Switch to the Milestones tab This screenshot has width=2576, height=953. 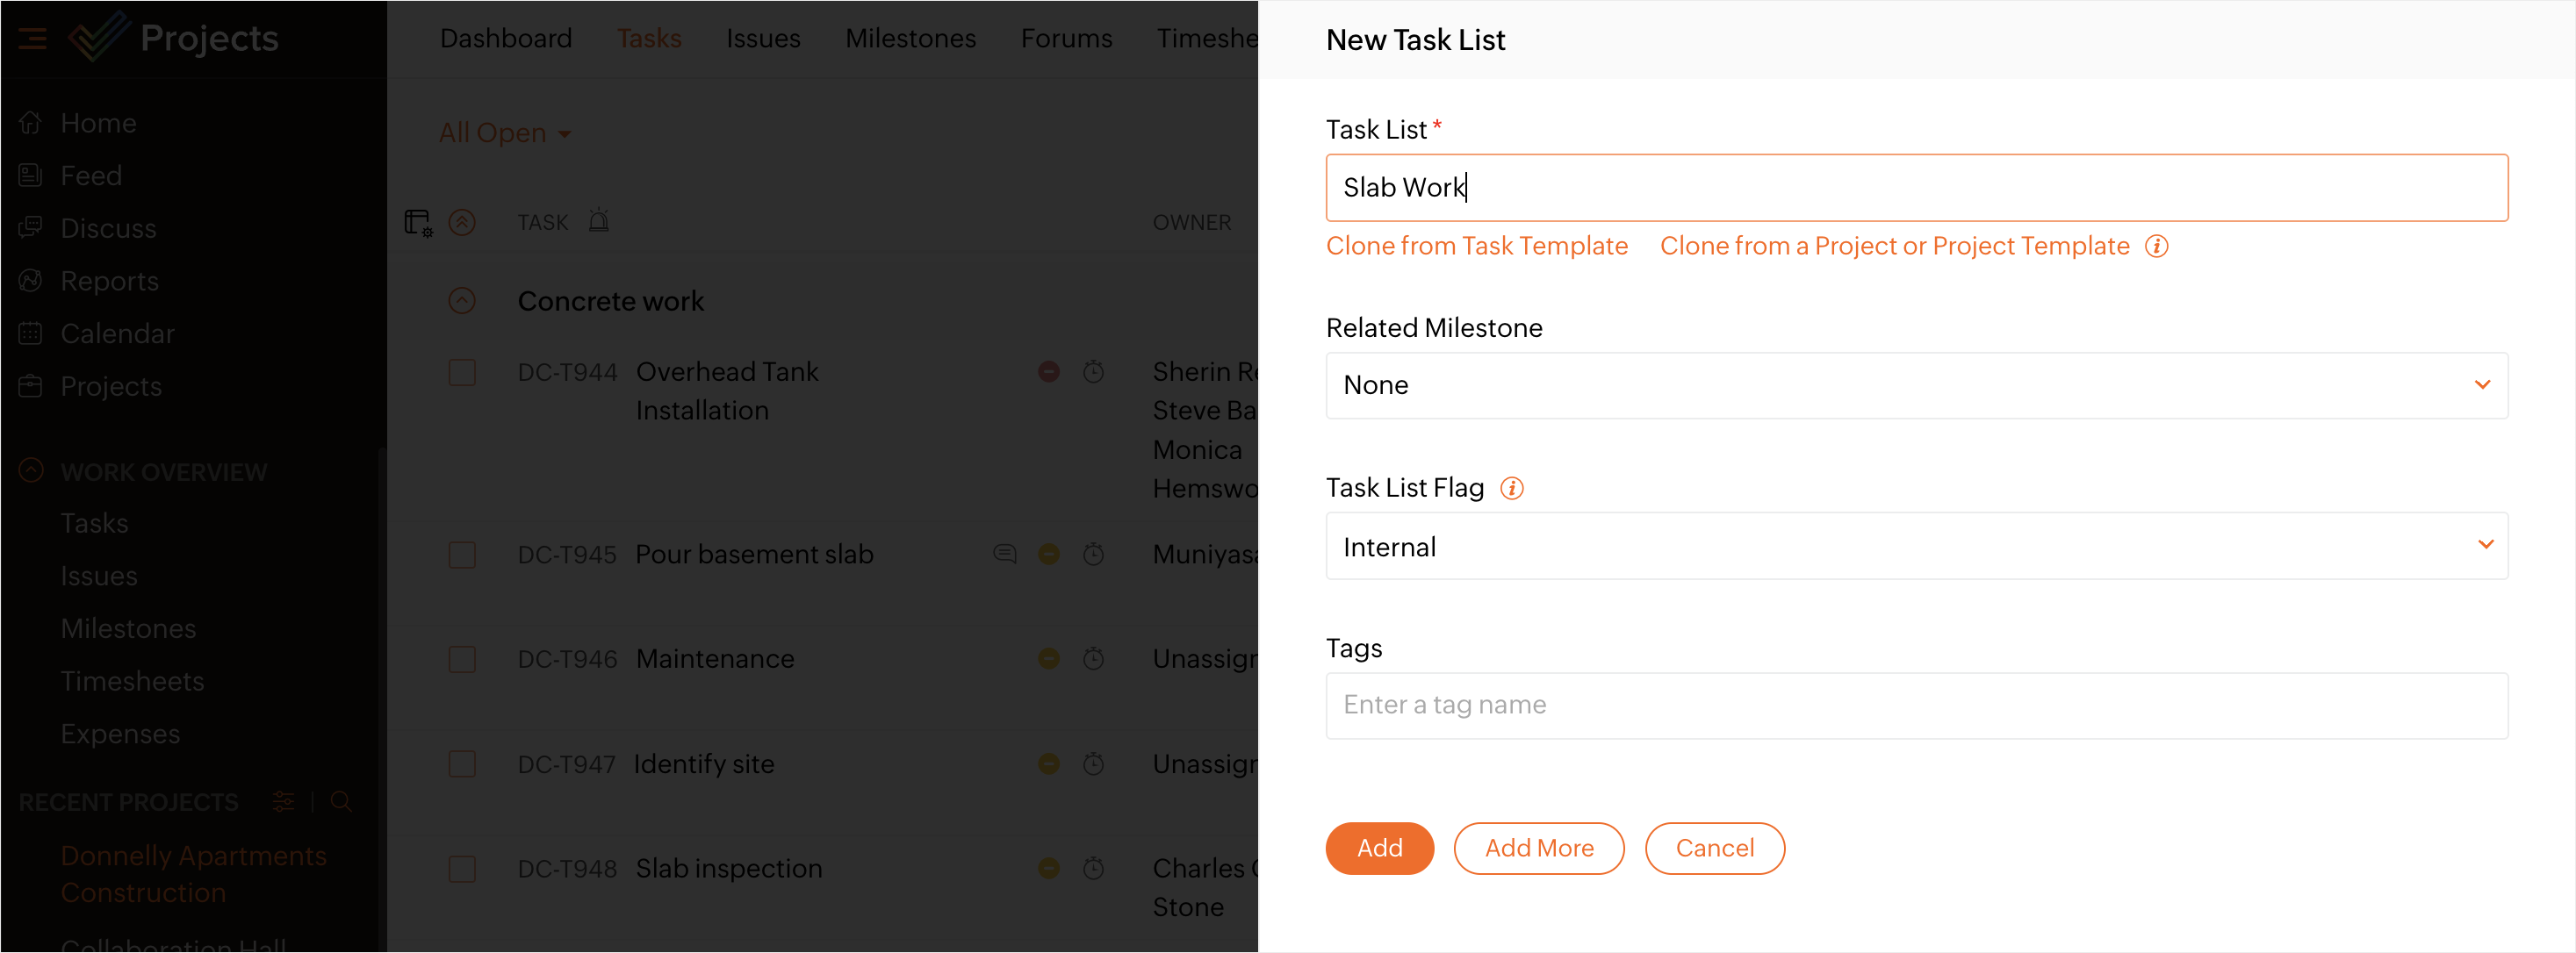click(x=909, y=39)
